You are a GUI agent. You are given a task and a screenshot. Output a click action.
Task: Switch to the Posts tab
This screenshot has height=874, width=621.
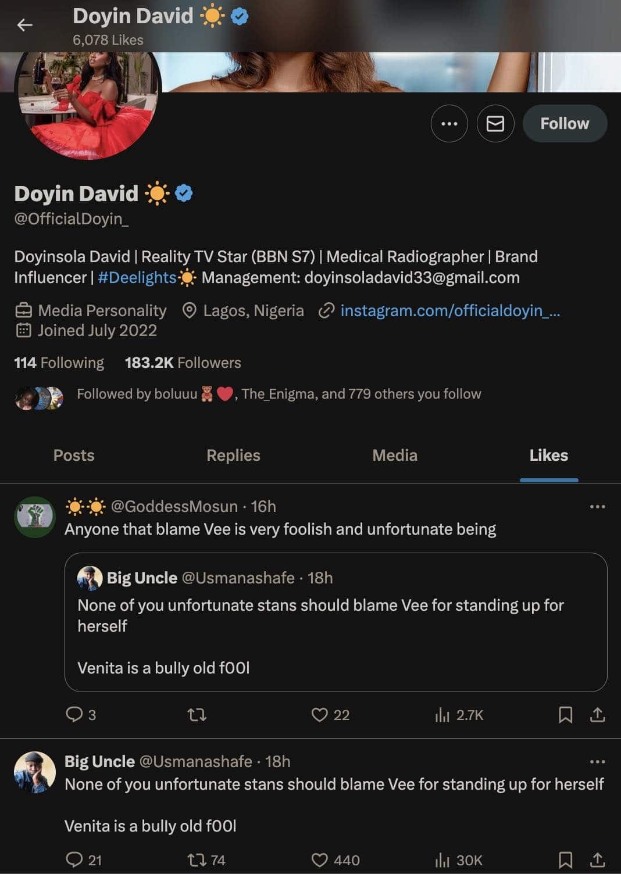tap(74, 455)
